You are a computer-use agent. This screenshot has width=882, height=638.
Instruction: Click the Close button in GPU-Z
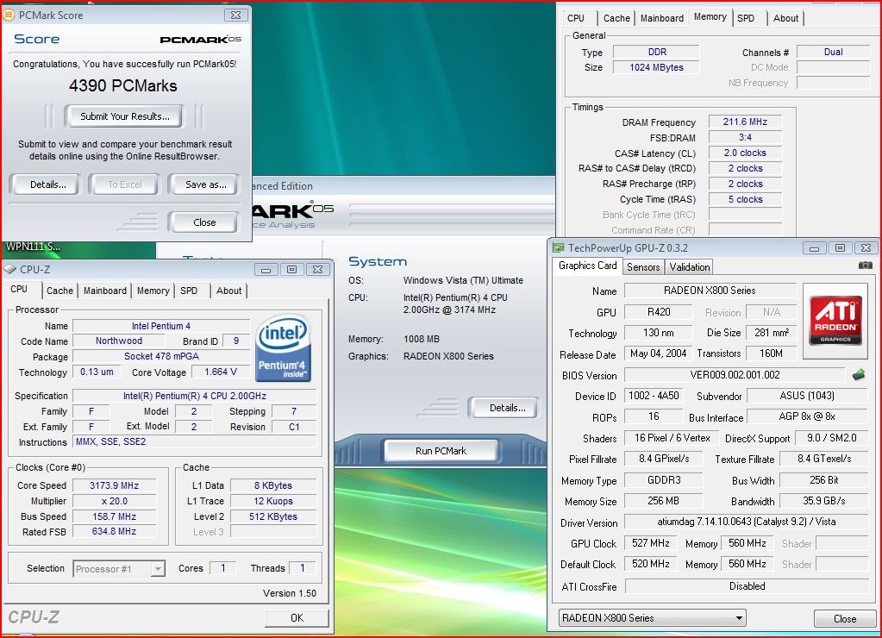pos(845,618)
